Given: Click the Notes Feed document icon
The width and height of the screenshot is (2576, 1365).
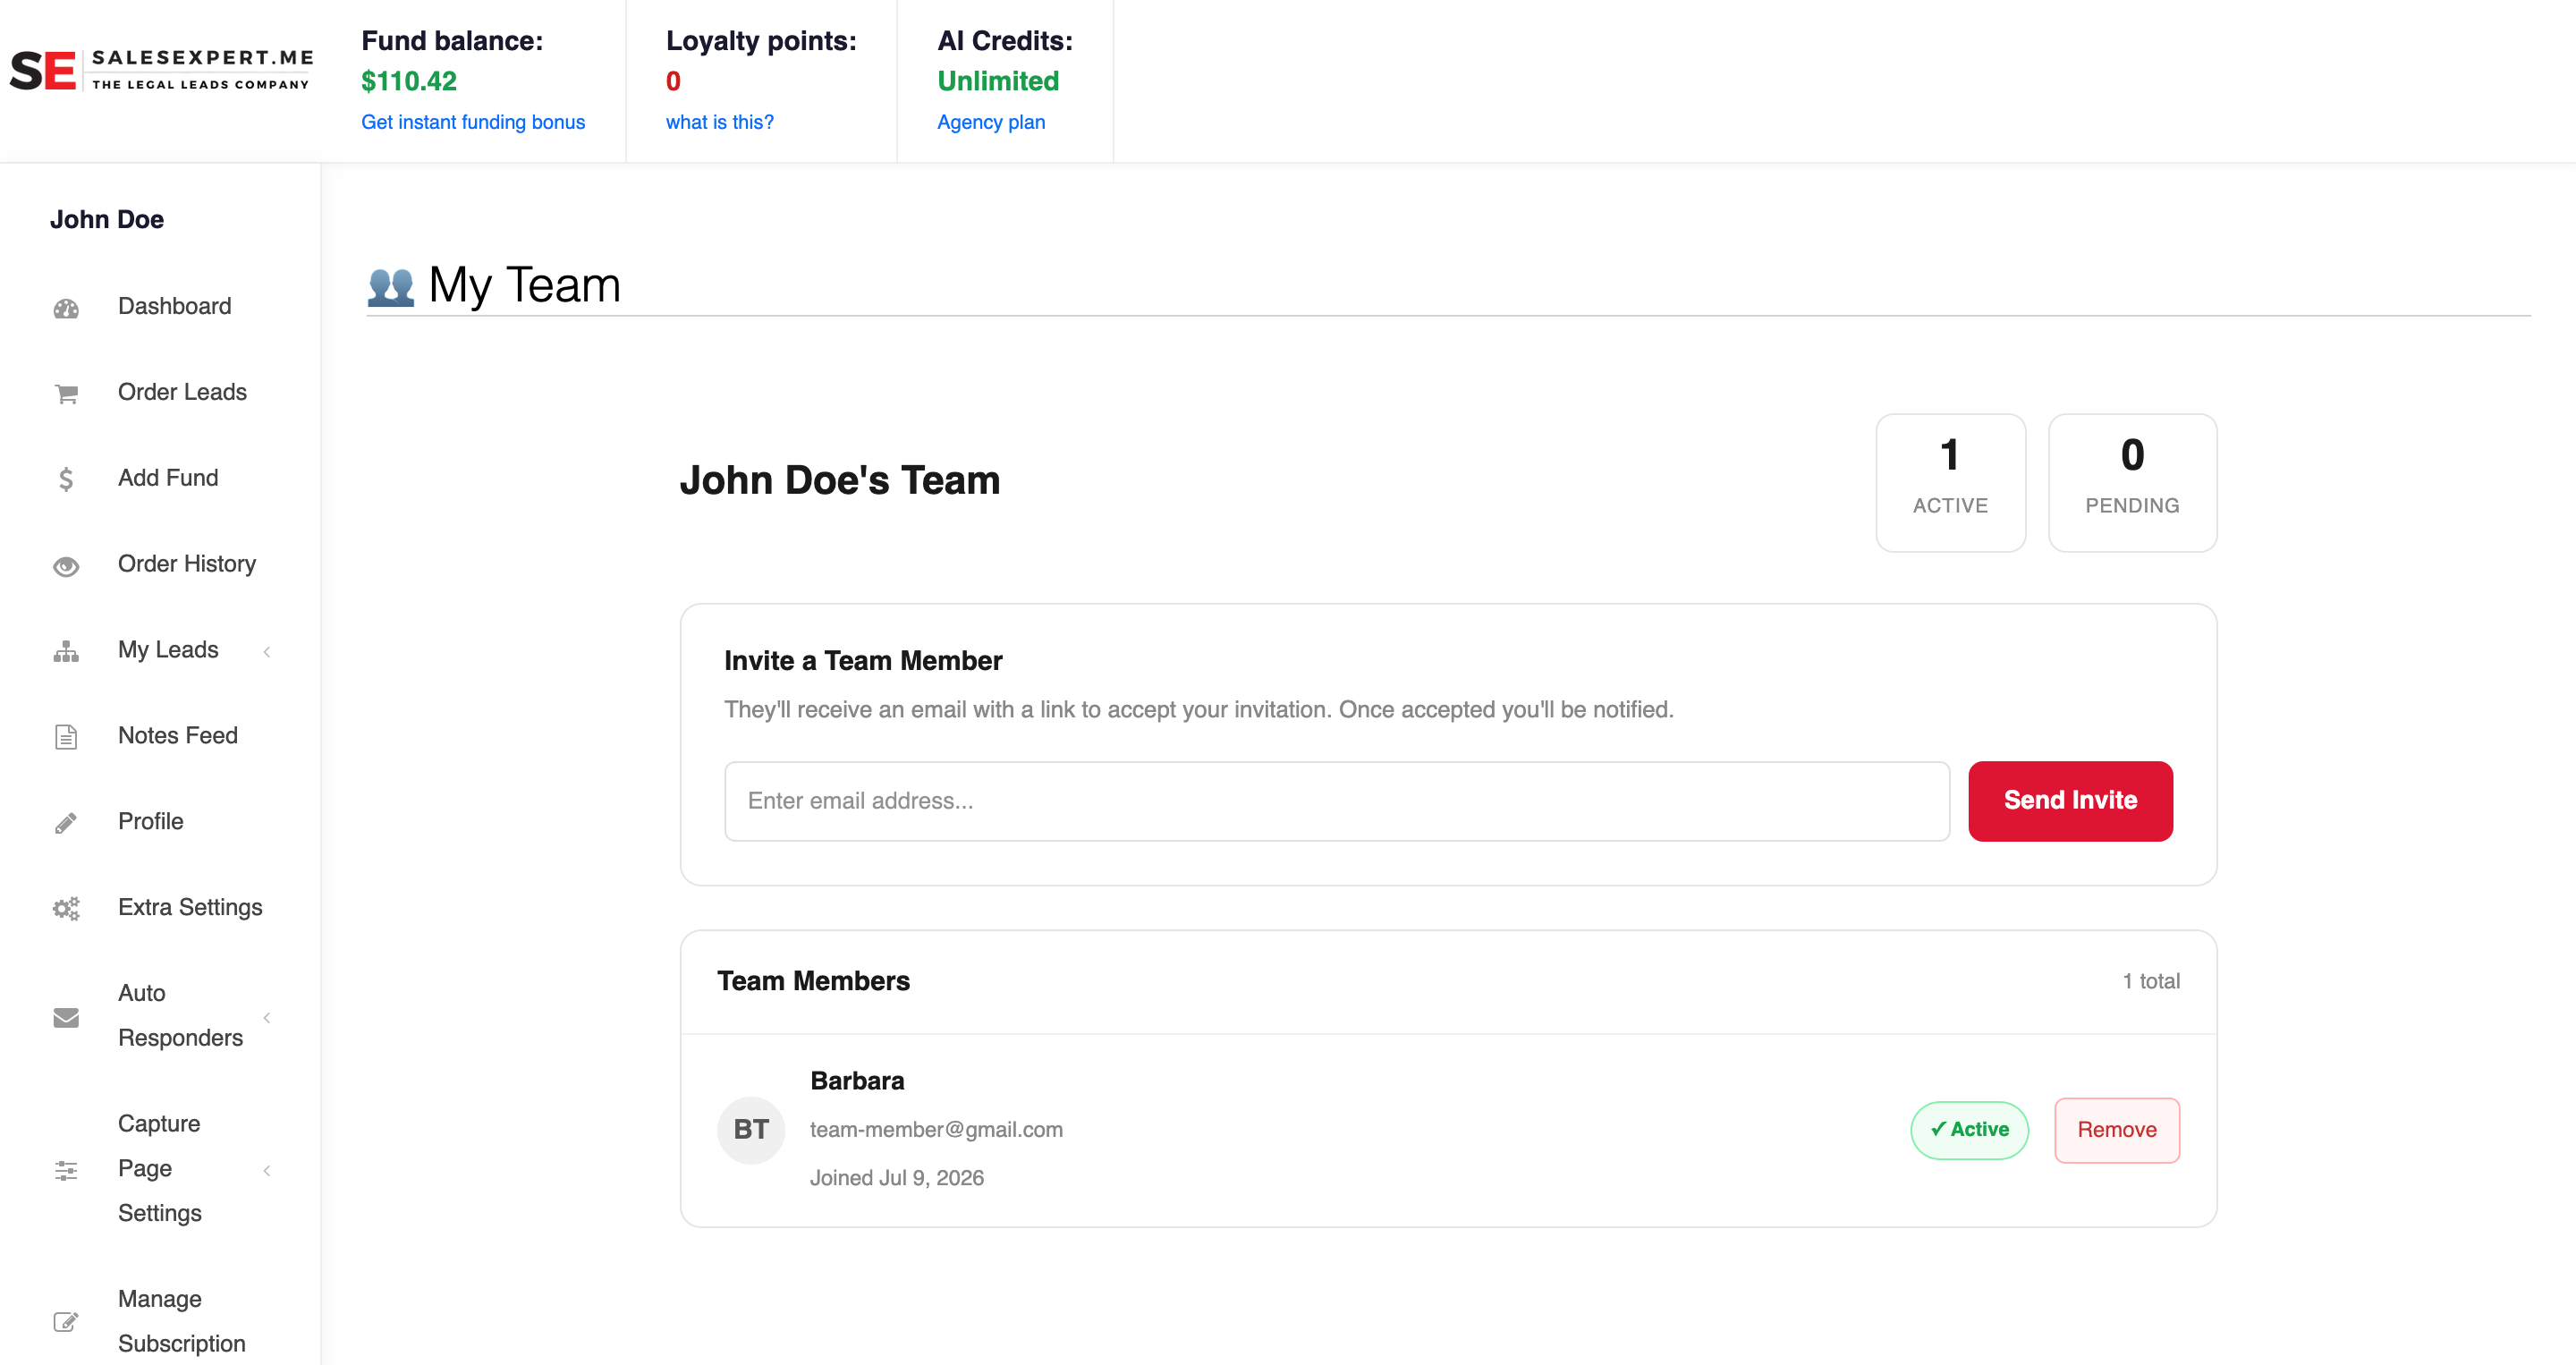Looking at the screenshot, I should click(66, 737).
